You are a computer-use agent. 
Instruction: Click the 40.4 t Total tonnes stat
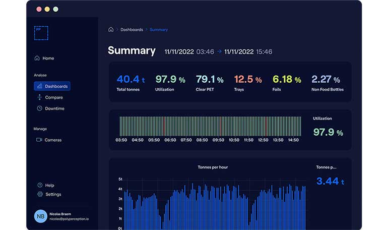pos(131,83)
